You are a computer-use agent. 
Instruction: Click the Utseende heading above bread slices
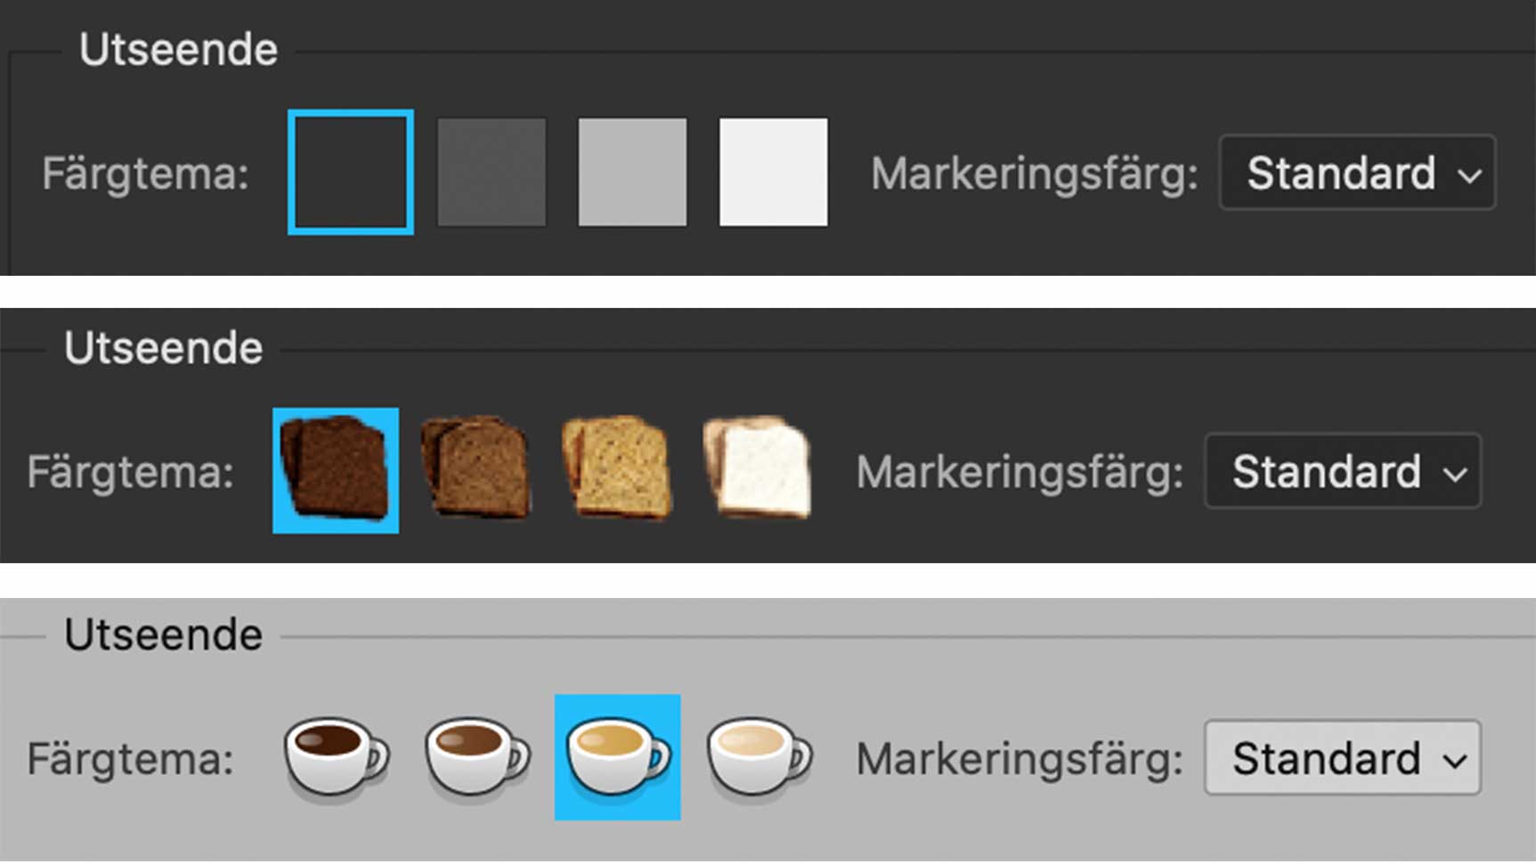pyautogui.click(x=163, y=348)
